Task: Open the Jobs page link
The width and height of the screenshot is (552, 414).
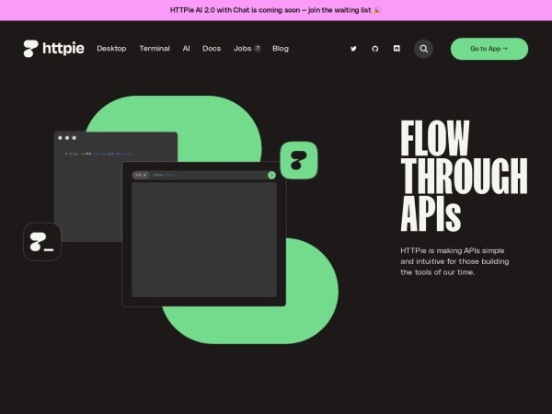Action: [242, 49]
